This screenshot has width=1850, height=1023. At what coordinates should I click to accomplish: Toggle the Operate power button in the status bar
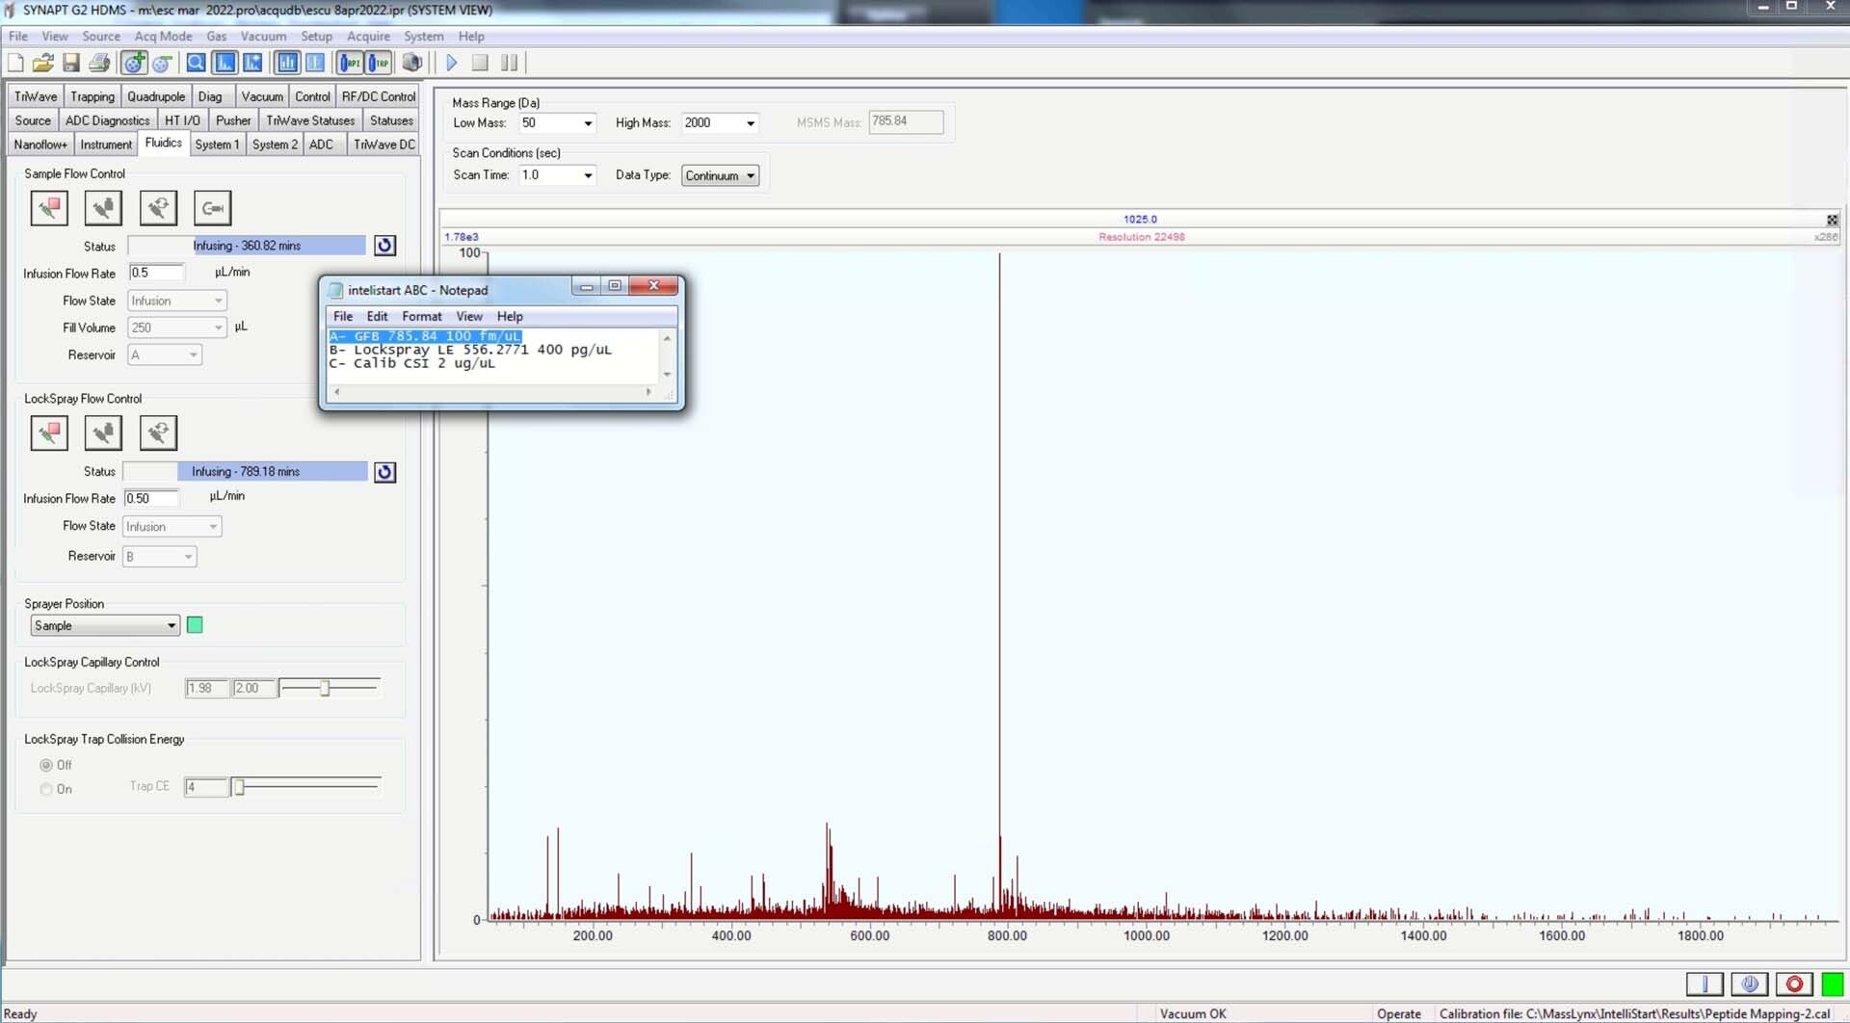point(1750,984)
